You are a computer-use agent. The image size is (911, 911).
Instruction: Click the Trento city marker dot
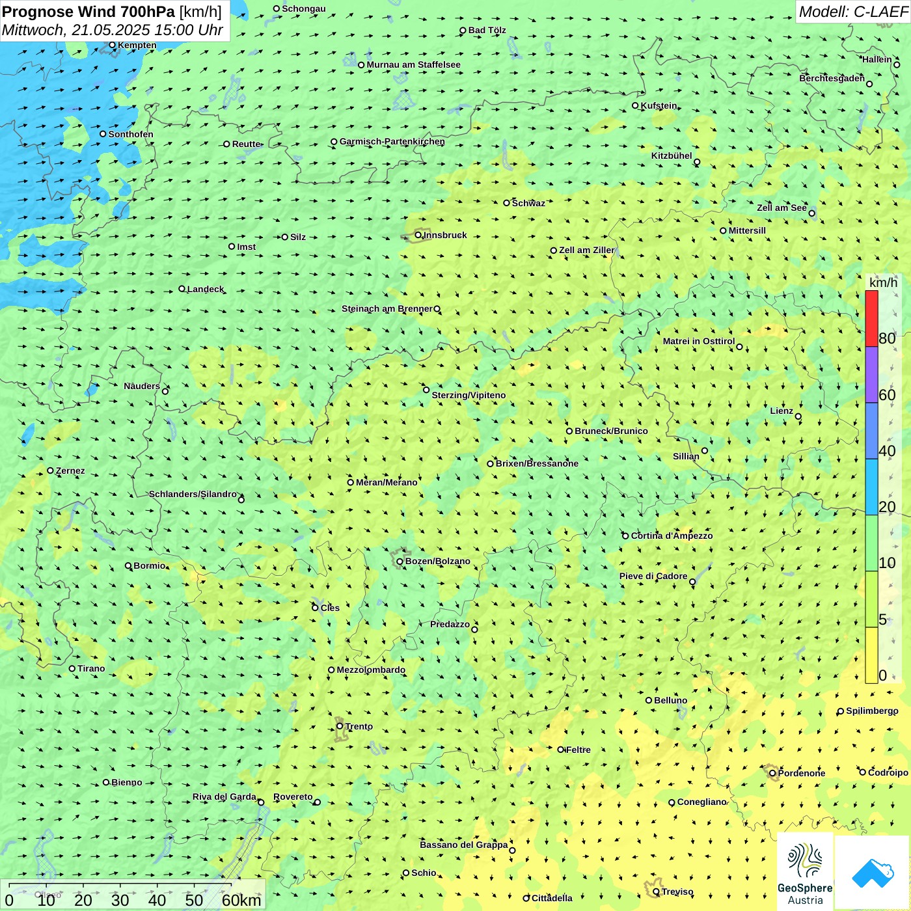click(340, 726)
